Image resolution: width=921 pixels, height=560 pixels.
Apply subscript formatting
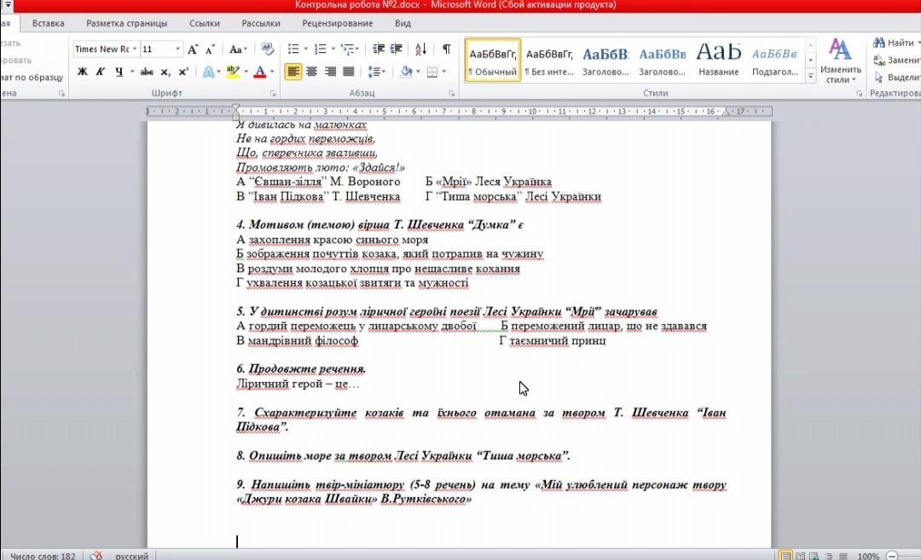tap(165, 72)
